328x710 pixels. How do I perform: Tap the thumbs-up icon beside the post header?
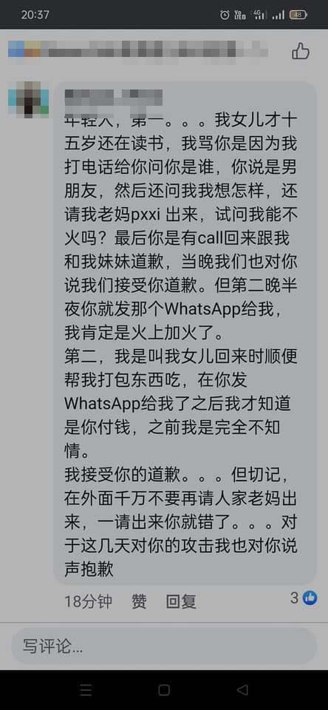point(301,51)
